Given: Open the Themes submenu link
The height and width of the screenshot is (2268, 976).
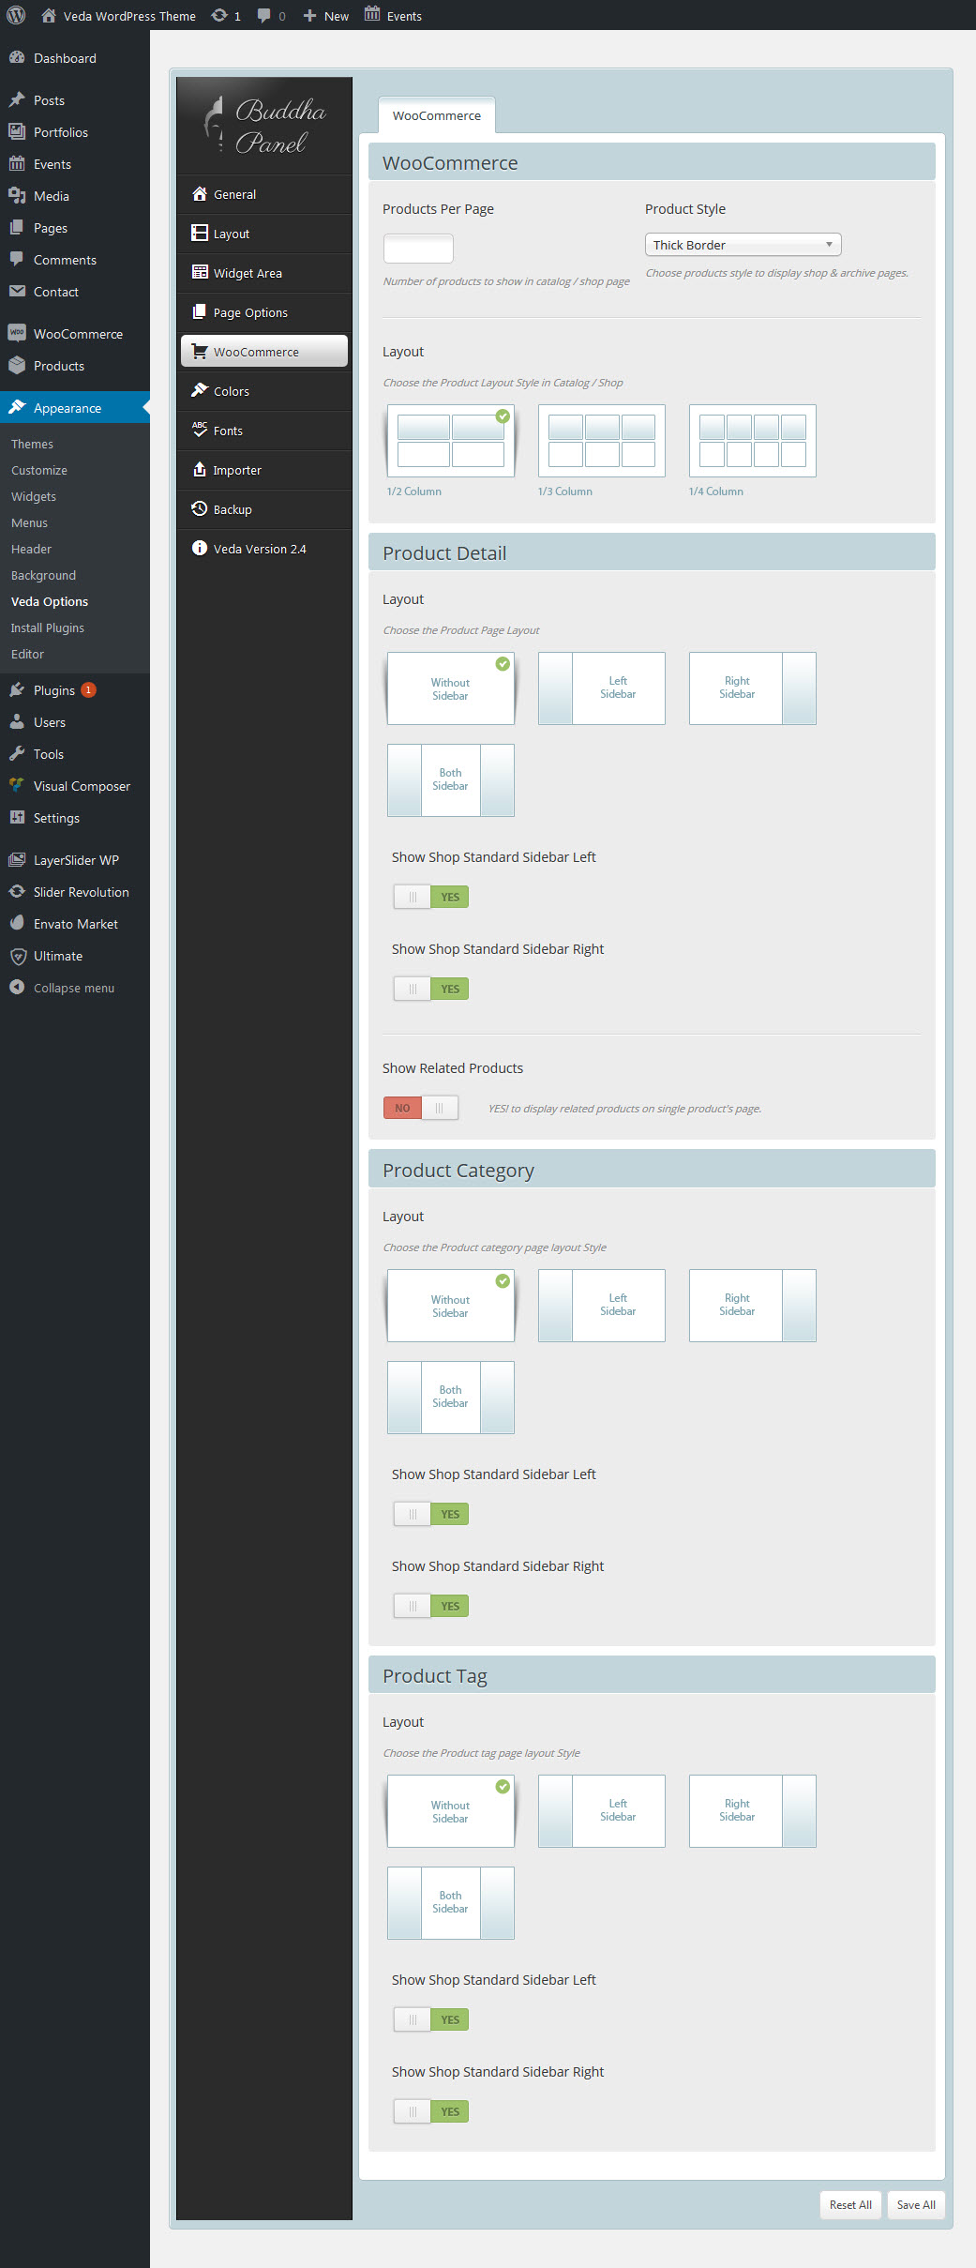Looking at the screenshot, I should pos(32,444).
